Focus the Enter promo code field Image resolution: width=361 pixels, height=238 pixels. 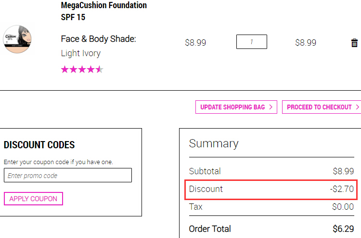(68, 175)
